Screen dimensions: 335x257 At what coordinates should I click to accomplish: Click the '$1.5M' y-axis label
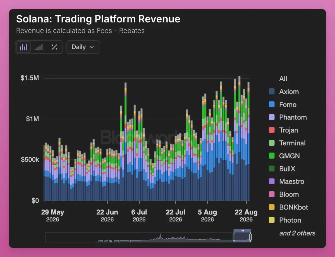click(30, 78)
